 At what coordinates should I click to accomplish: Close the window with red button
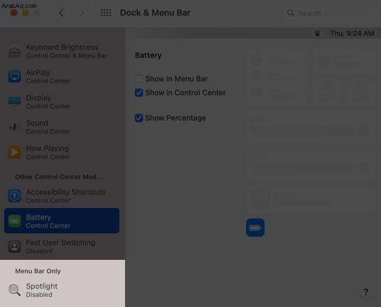click(x=14, y=13)
